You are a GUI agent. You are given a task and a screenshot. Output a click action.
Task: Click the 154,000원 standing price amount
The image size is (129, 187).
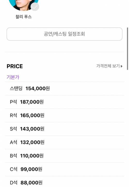point(38,88)
